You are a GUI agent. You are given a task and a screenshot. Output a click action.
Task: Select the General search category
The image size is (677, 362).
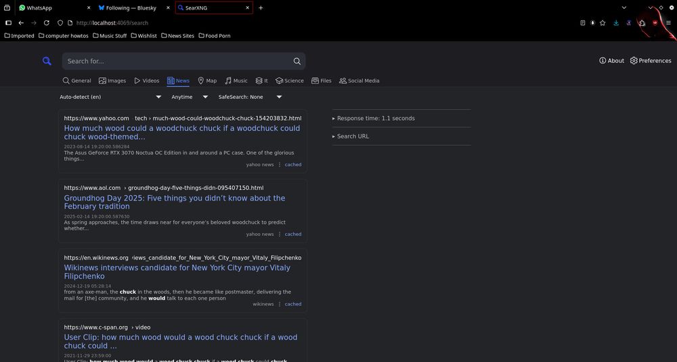point(77,81)
